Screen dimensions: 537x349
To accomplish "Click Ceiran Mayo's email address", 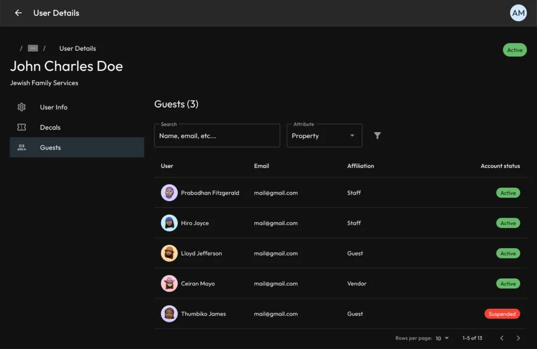I will coord(275,283).
